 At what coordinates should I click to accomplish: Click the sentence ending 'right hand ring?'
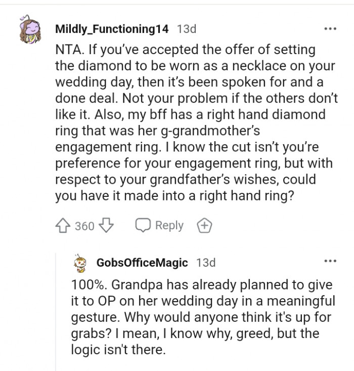(x=172, y=195)
